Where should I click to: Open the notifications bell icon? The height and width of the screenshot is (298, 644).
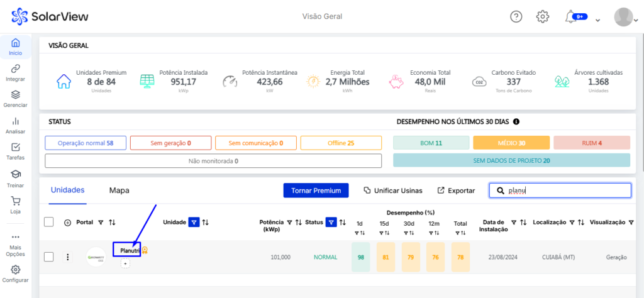tap(570, 16)
